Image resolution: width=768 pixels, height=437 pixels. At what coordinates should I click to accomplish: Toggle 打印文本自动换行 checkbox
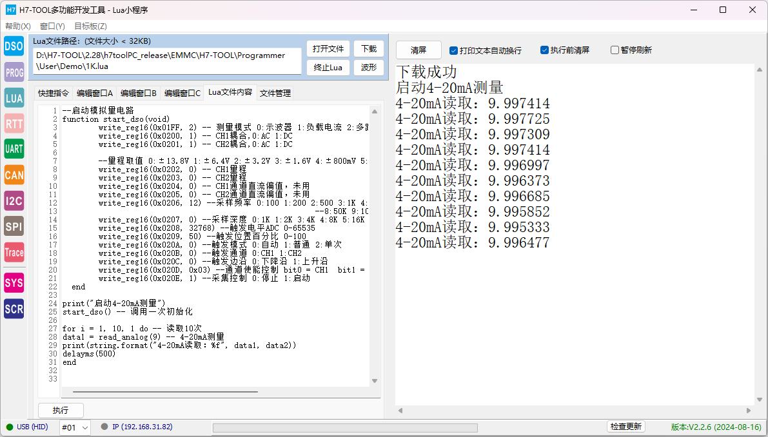[x=453, y=50]
